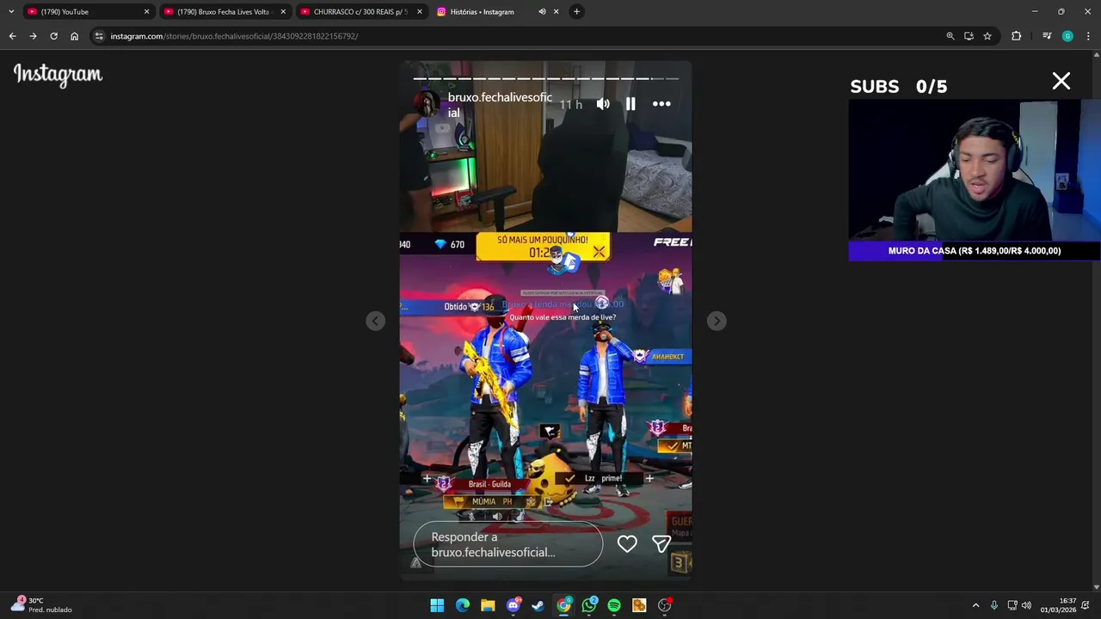Viewport: 1101px width, 619px height.
Task: Open bruxo.fechalivesoficial profile avatar
Action: (427, 104)
